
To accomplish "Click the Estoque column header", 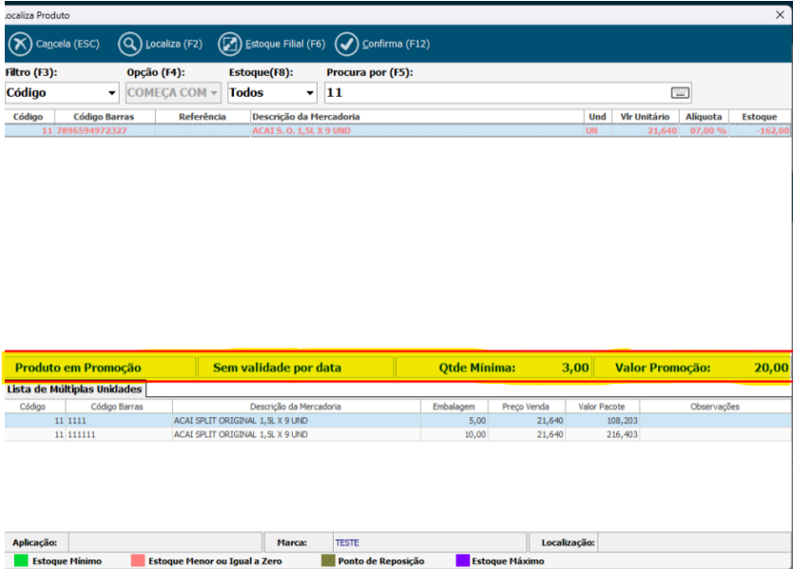I will (759, 117).
